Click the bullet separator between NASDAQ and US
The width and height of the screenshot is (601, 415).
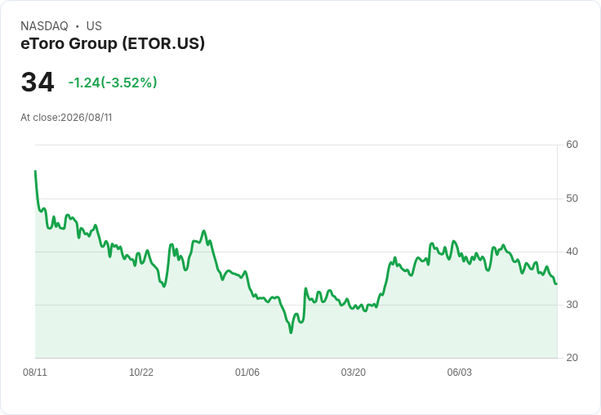tap(77, 26)
